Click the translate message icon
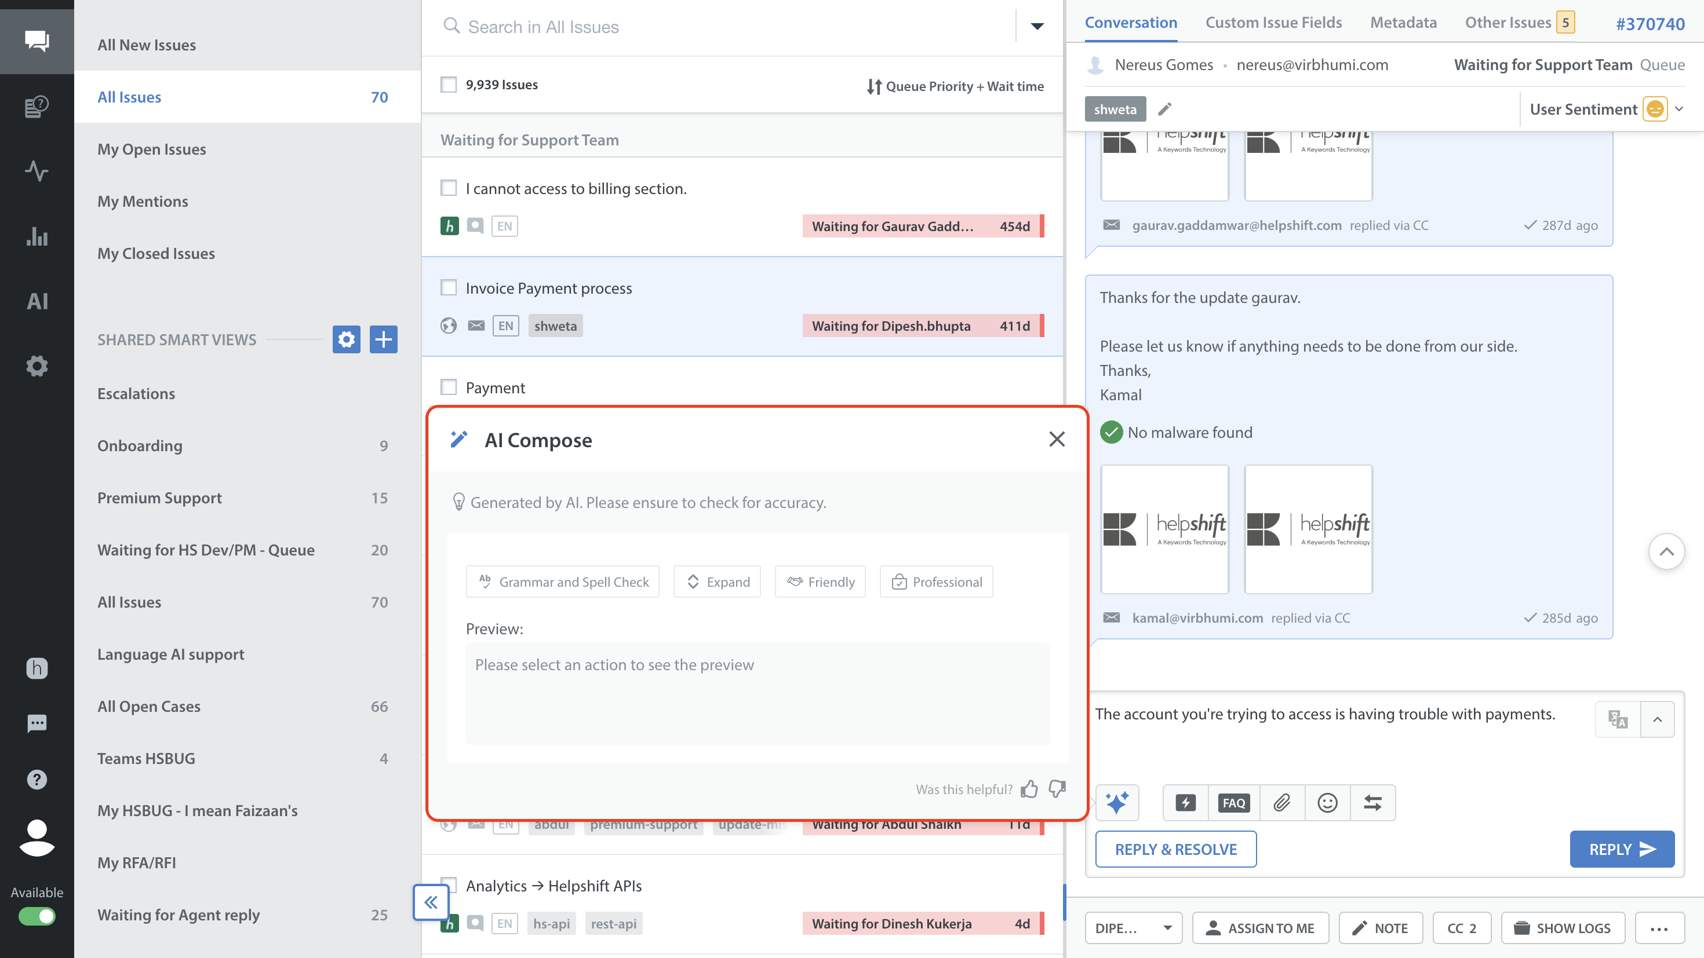The image size is (1704, 958). pos(1618,719)
